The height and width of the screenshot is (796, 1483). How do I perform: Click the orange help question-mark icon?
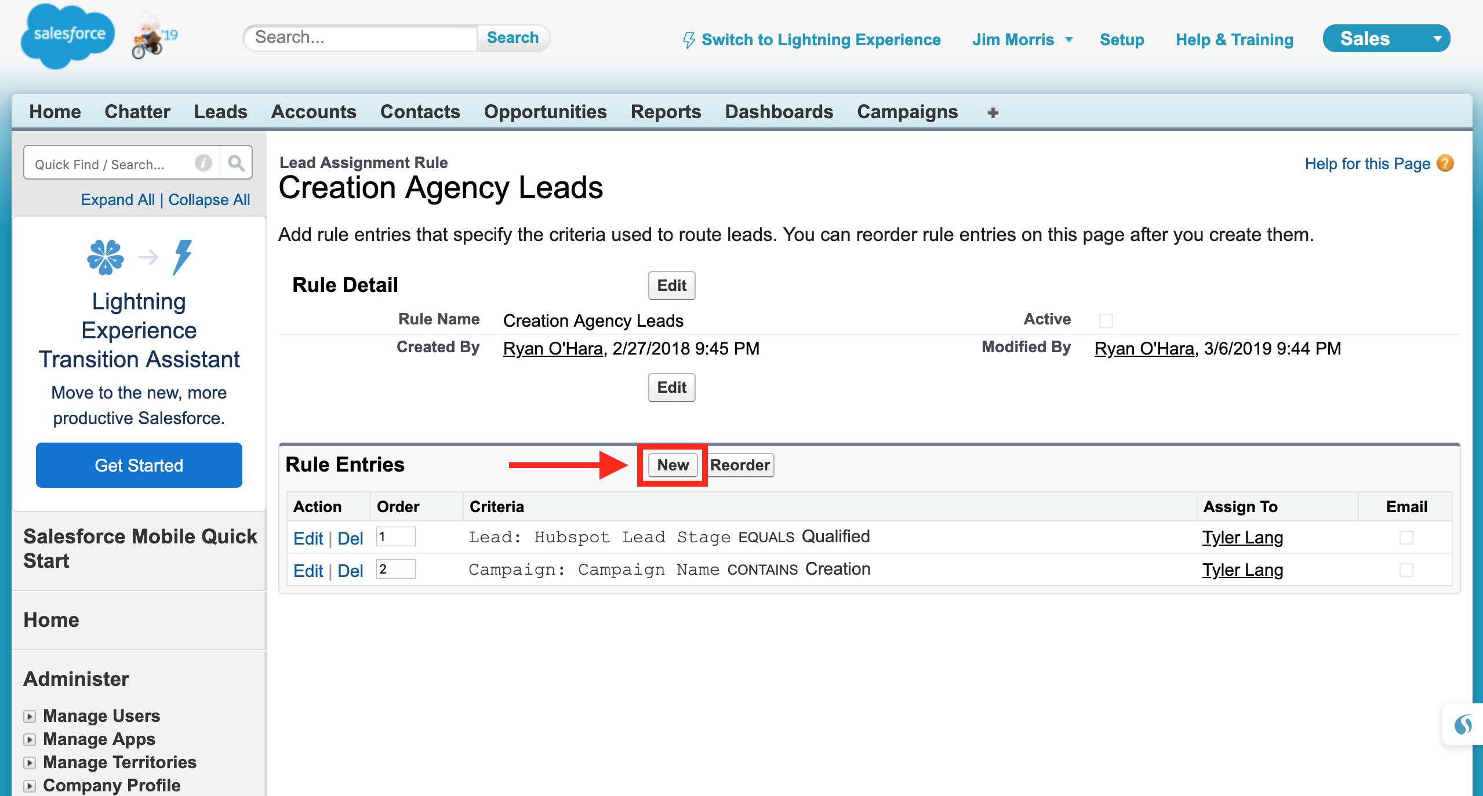(x=1446, y=163)
